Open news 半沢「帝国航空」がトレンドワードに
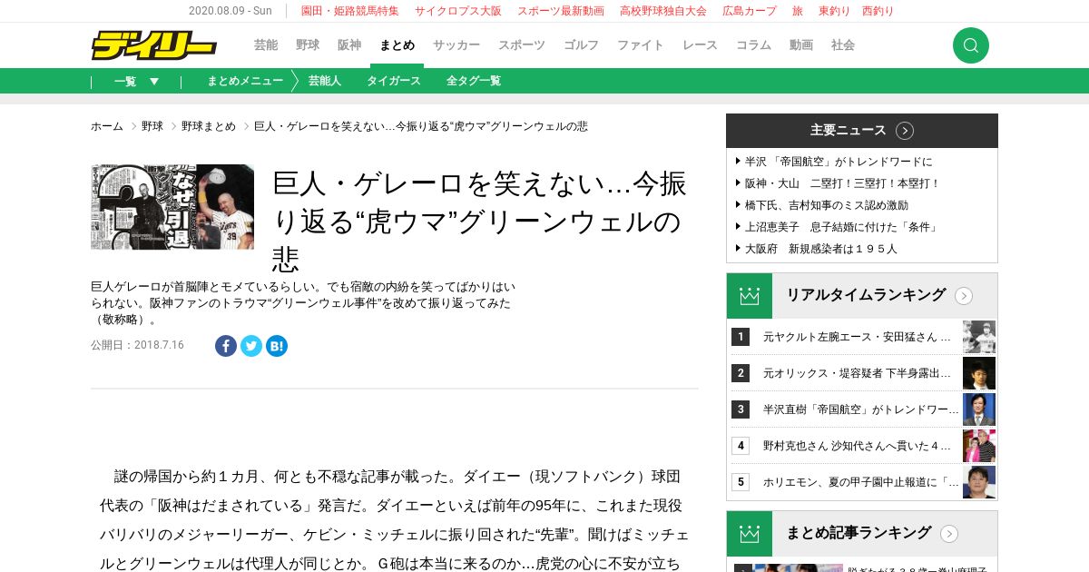The height and width of the screenshot is (572, 1089). (x=838, y=162)
